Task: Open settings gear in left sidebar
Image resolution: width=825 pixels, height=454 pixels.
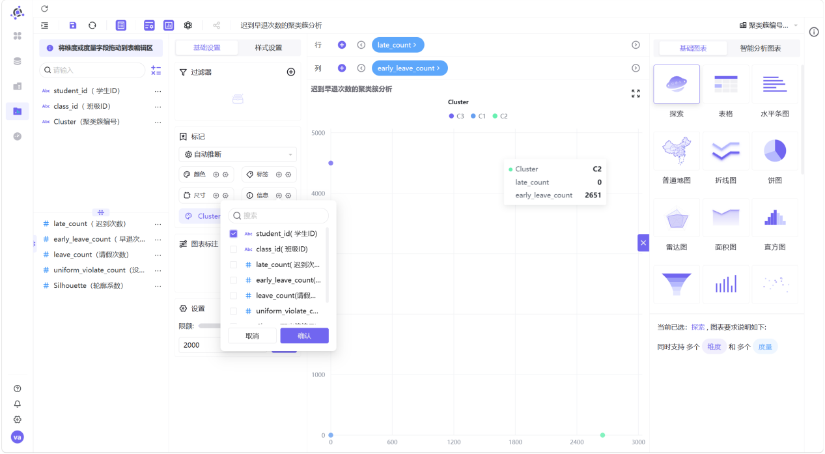Action: tap(18, 419)
